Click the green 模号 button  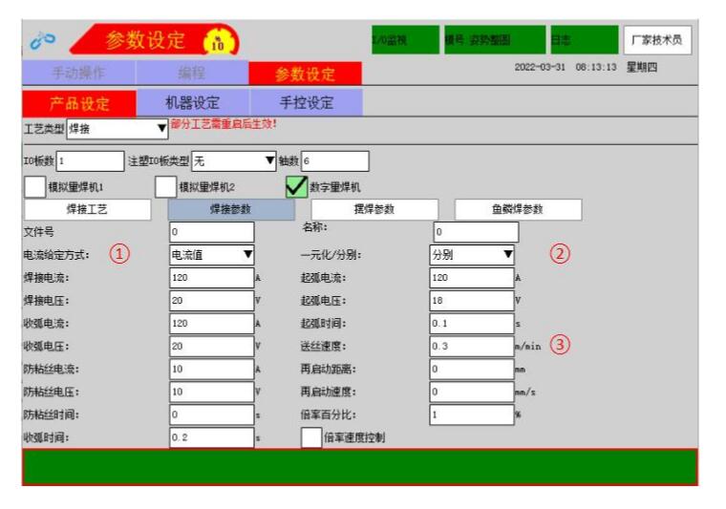pyautogui.click(x=495, y=40)
